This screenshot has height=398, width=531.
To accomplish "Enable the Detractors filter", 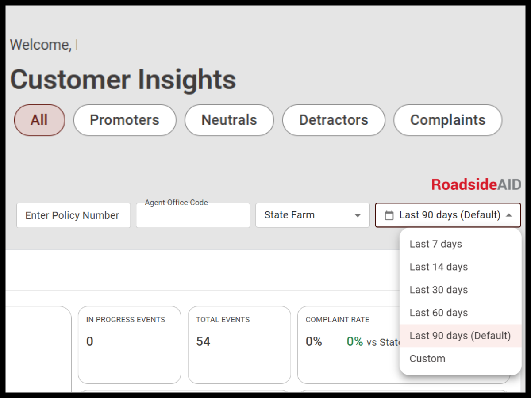I will pos(333,120).
